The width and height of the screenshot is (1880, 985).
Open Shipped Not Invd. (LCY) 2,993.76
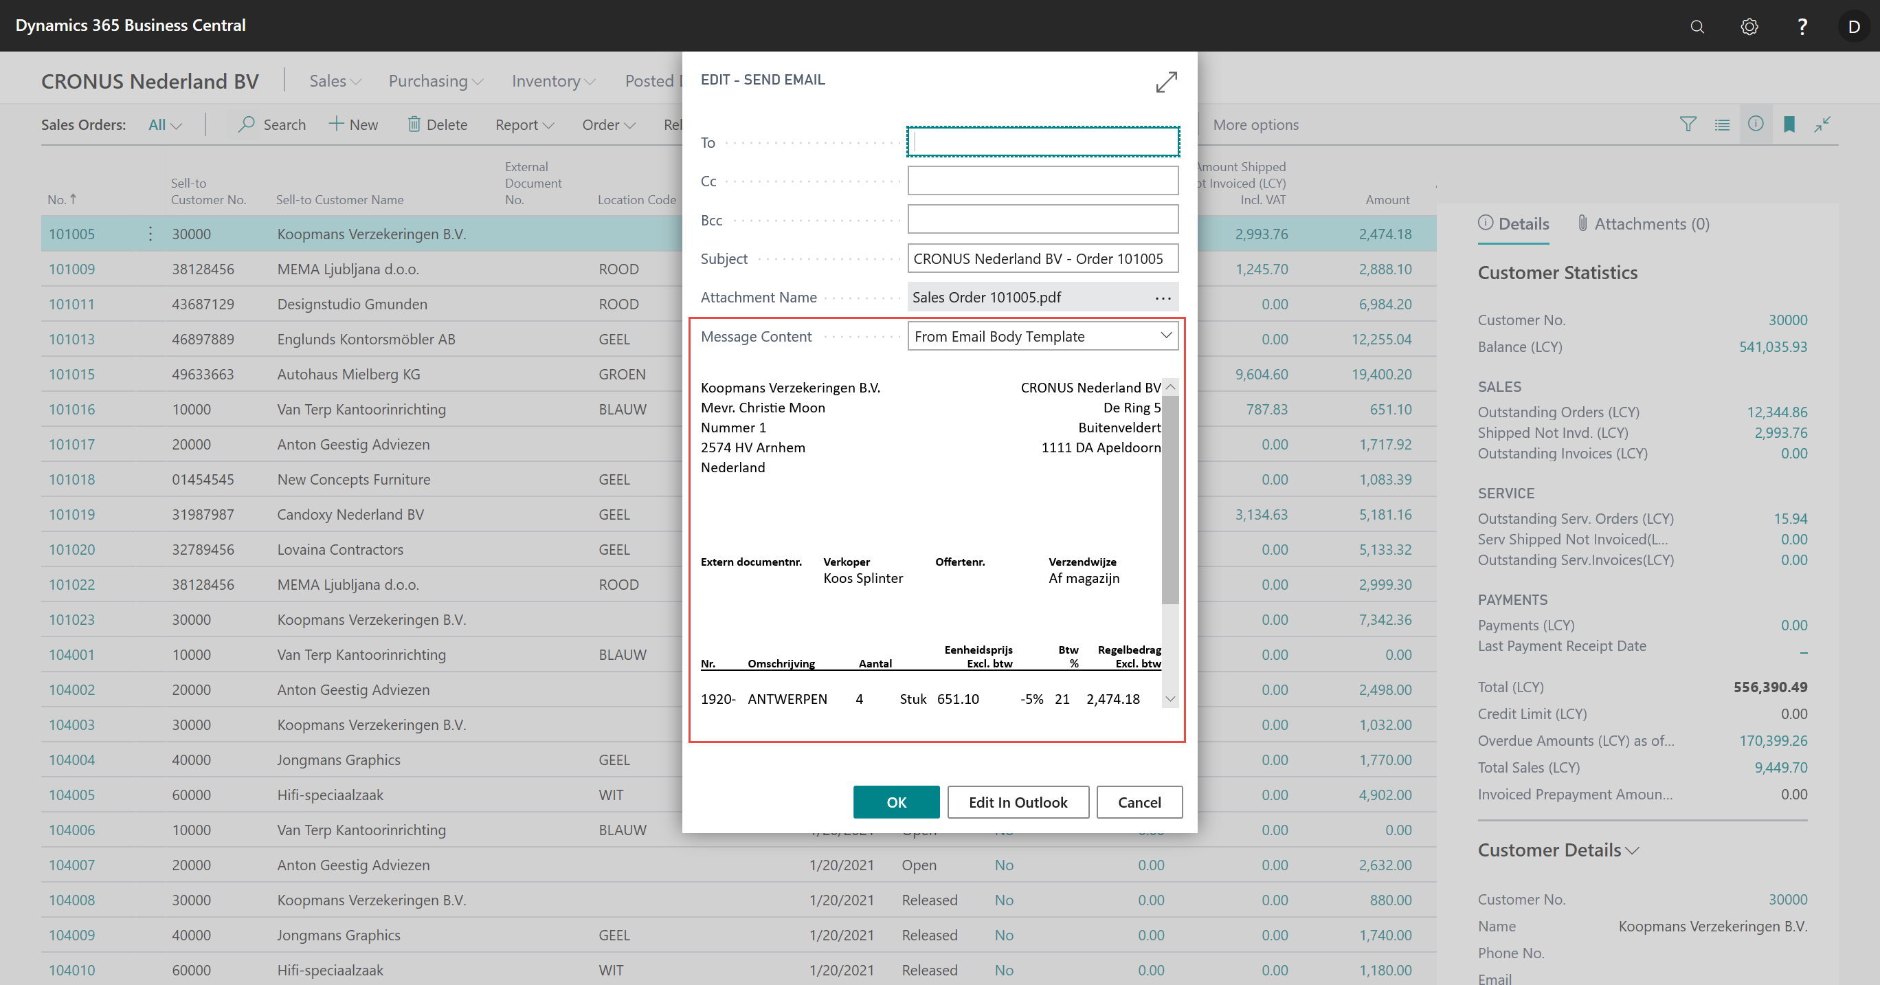point(1781,433)
